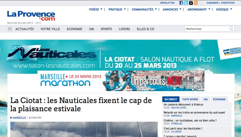The width and height of the screenshot is (241, 137).
Task: Switch to the ÉCONOMIE news tab
Action: pyautogui.click(x=219, y=99)
